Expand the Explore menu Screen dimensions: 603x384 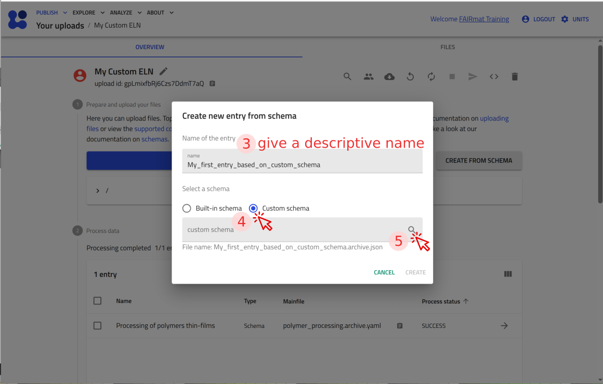pyautogui.click(x=88, y=12)
